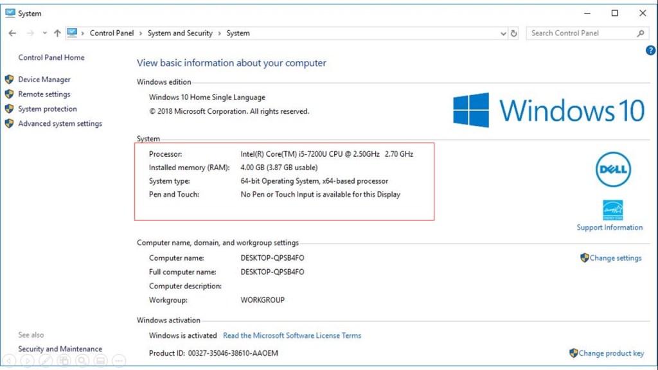
Task: Click Change settings for computer name
Action: (615, 258)
